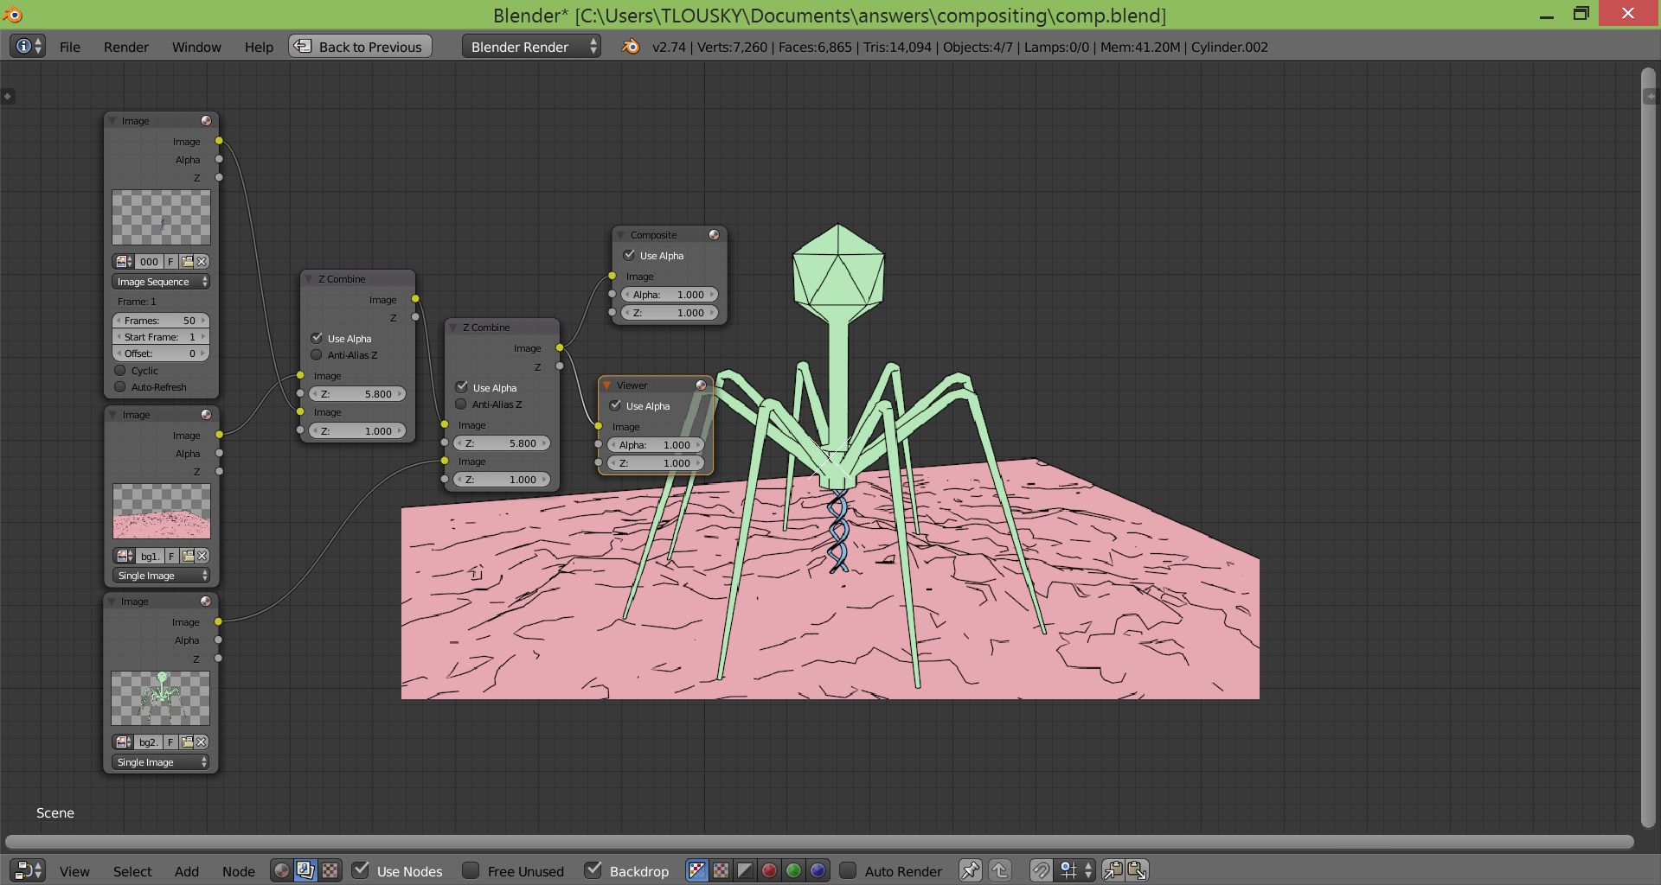
Task: Click the paste nodes from clipboard icon
Action: tap(1137, 870)
